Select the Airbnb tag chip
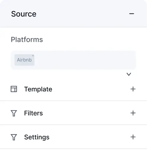Screen dimensions: 147x161 pos(24,60)
